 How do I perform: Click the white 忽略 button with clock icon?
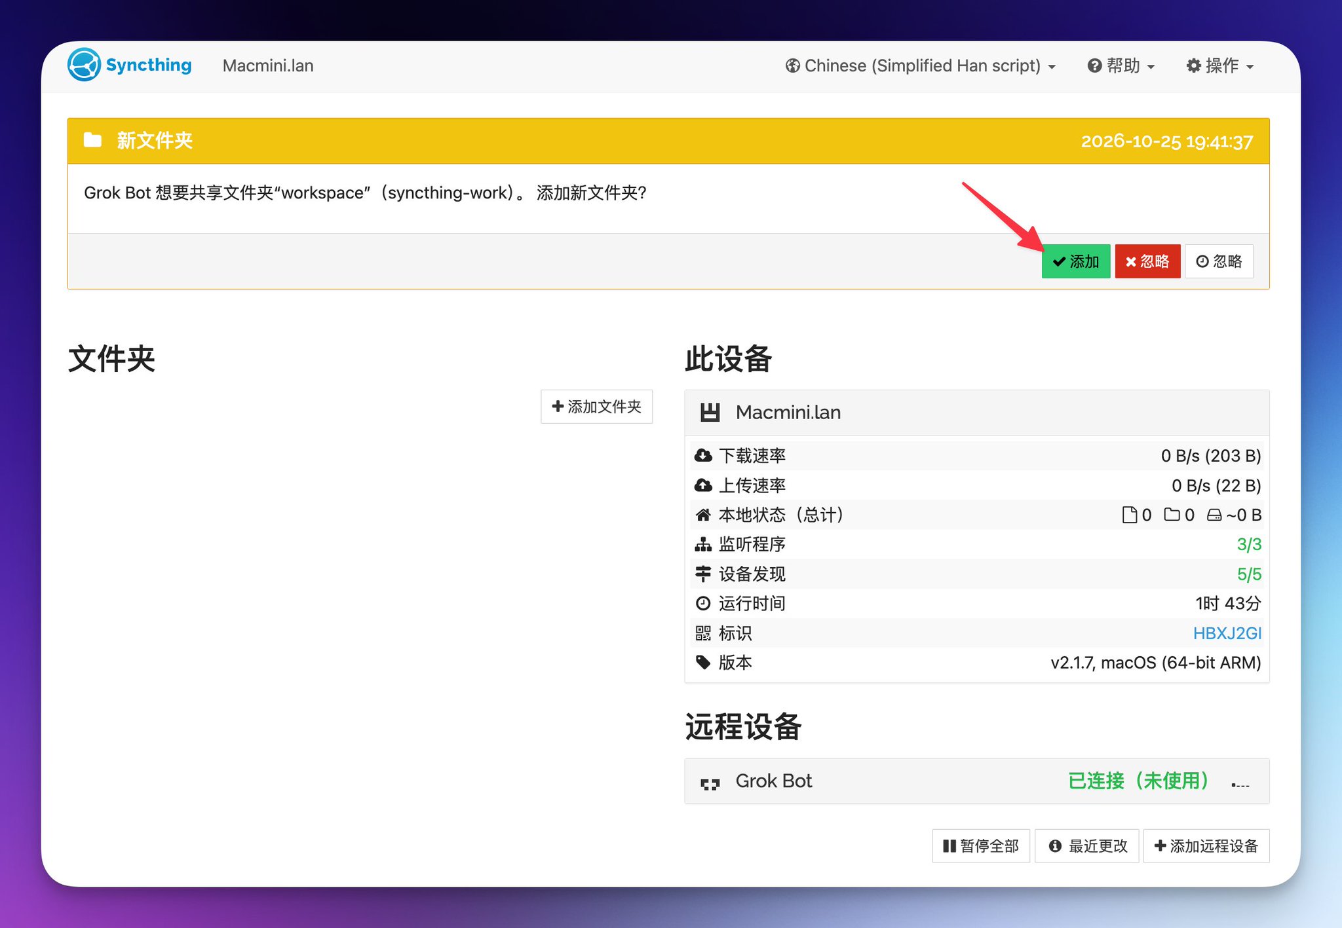pos(1219,261)
